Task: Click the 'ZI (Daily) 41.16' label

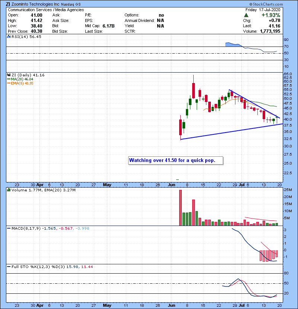Action: (28, 75)
